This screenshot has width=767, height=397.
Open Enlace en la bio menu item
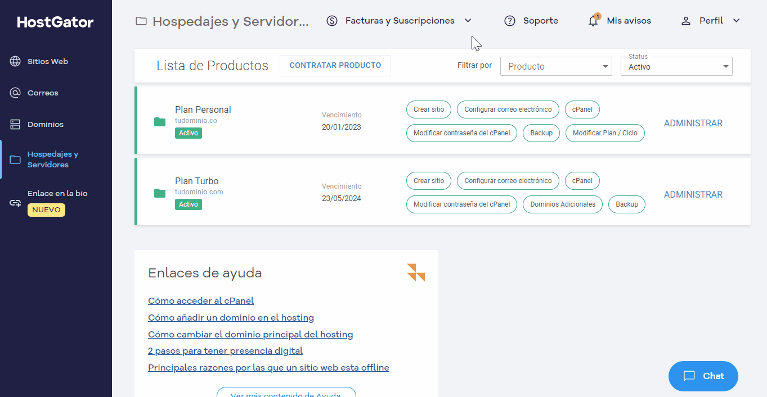57,193
